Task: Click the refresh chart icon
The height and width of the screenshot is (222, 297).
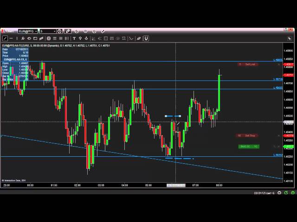Action: click(77, 31)
